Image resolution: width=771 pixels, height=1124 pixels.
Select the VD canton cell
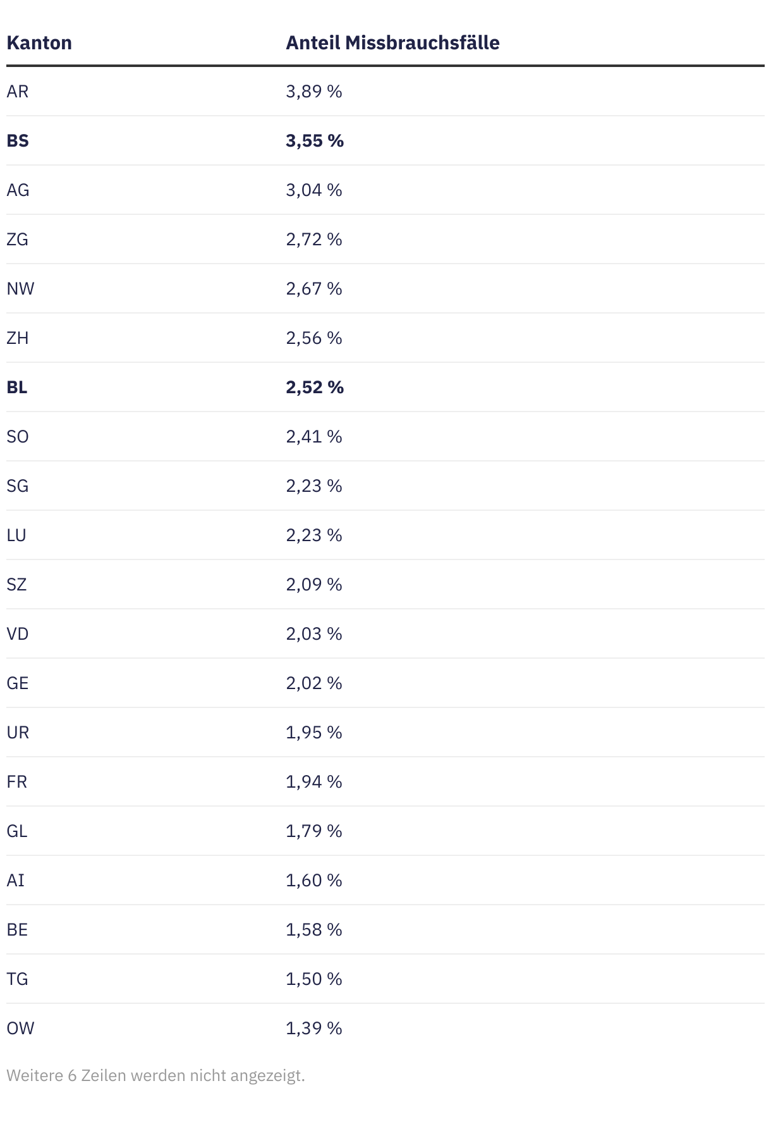click(x=18, y=634)
